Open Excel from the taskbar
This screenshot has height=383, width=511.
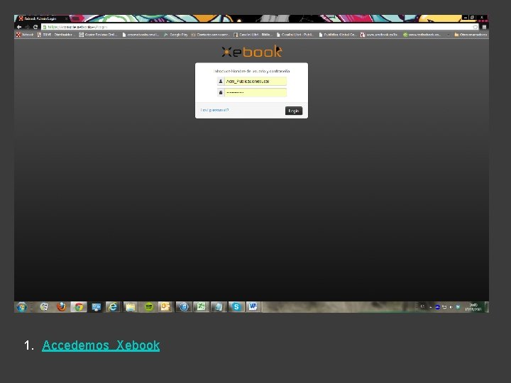coord(201,307)
